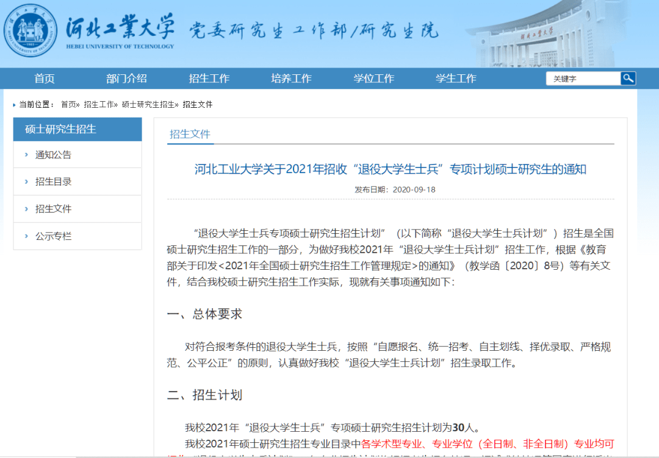The image size is (659, 458).
Task: Select 通知公告 in the sidebar
Action: (x=49, y=155)
